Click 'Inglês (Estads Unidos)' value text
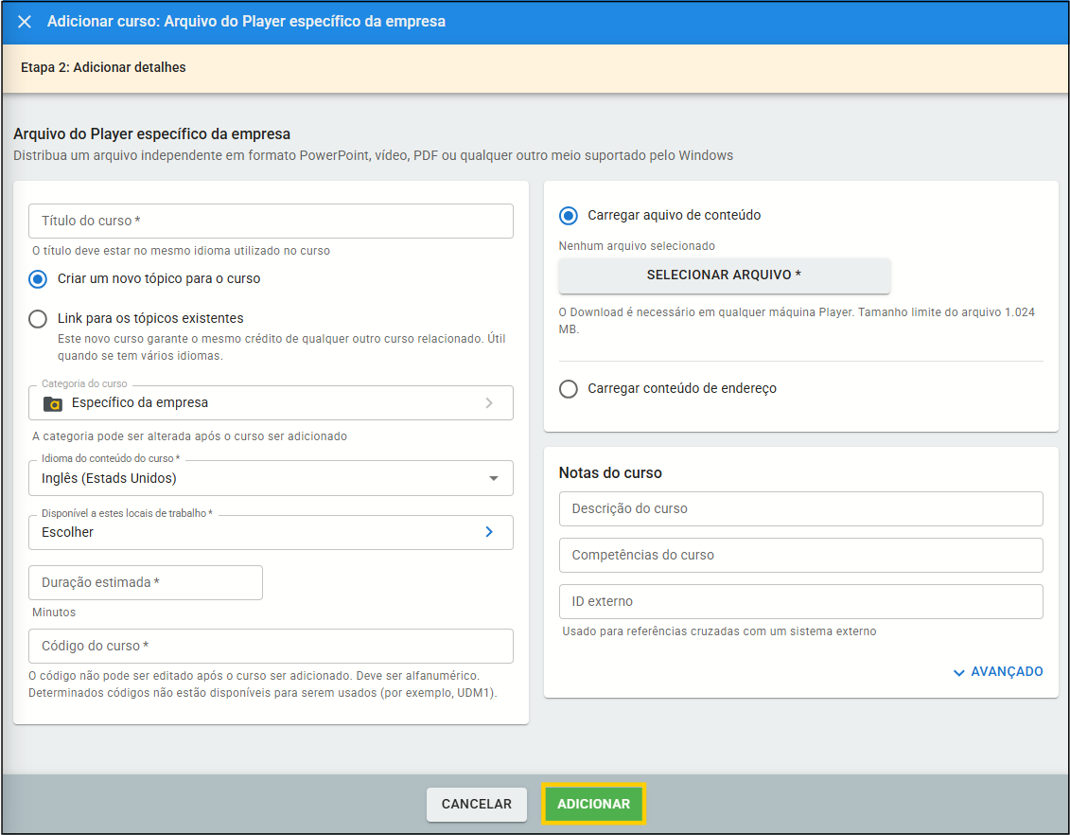1070x835 pixels. [109, 479]
